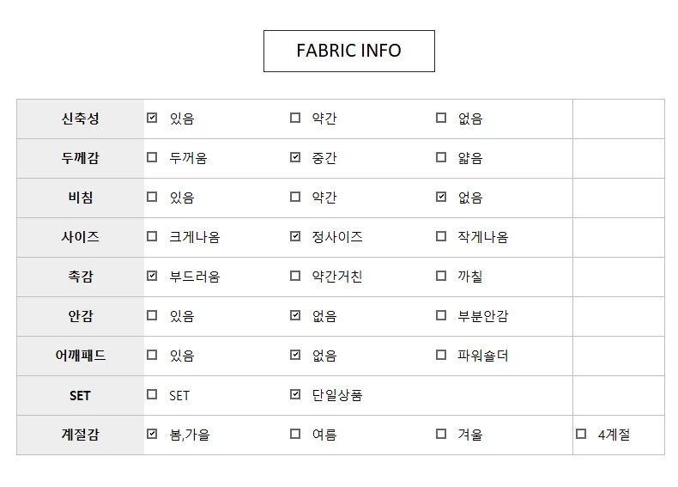This screenshot has width=678, height=487.
Task: Check the 두꺼움 thickness checkbox
Action: coord(152,156)
